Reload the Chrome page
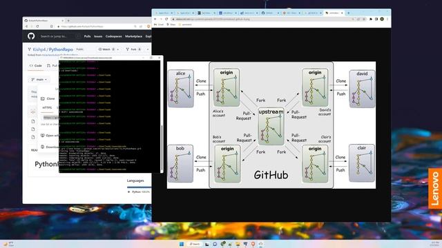This screenshot has width=442, height=248. (x=166, y=19)
